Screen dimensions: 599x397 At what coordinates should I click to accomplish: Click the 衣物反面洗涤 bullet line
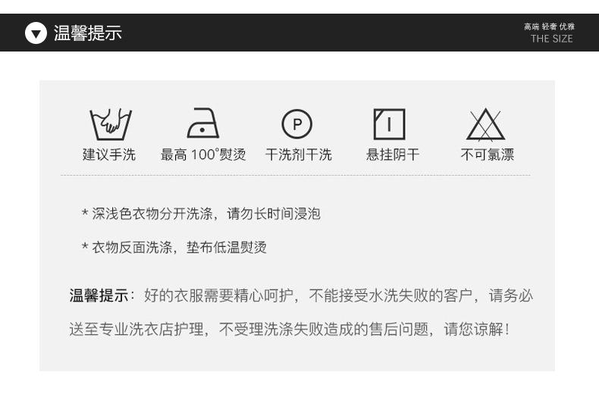point(174,247)
